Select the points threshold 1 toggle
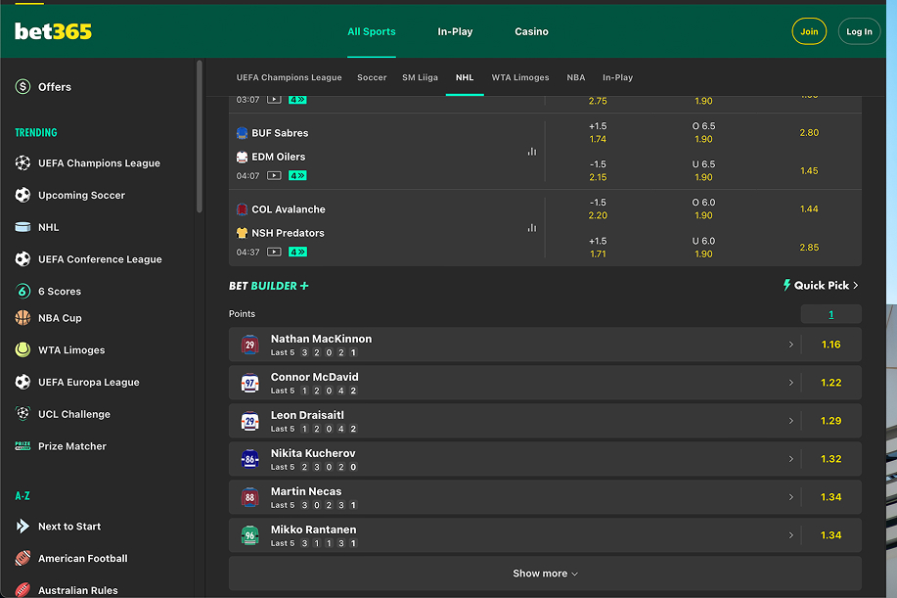 [830, 314]
